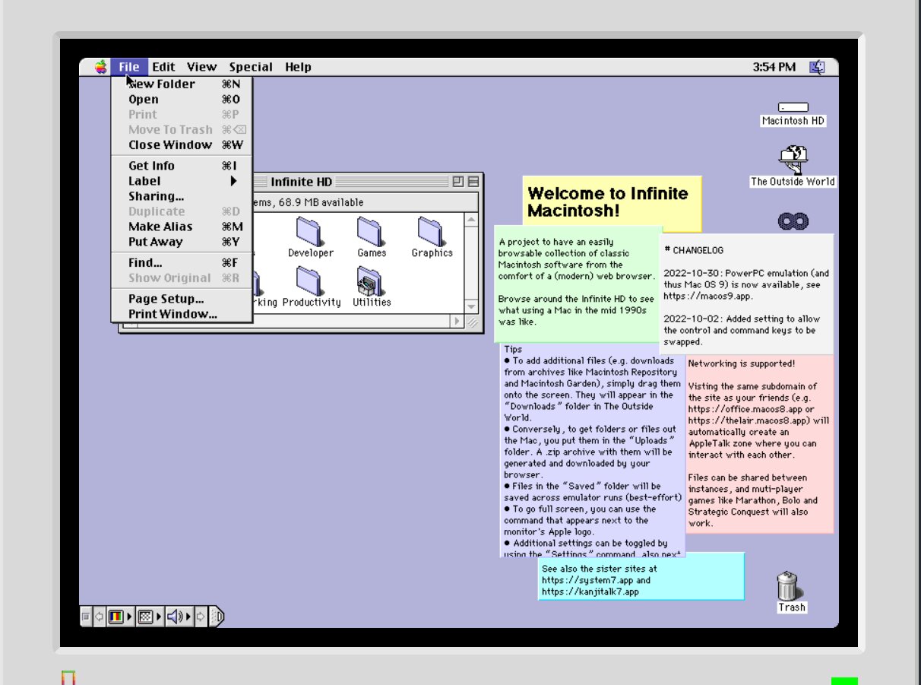The image size is (921, 685).
Task: Click the # CHANGELOG note
Action: click(x=746, y=293)
